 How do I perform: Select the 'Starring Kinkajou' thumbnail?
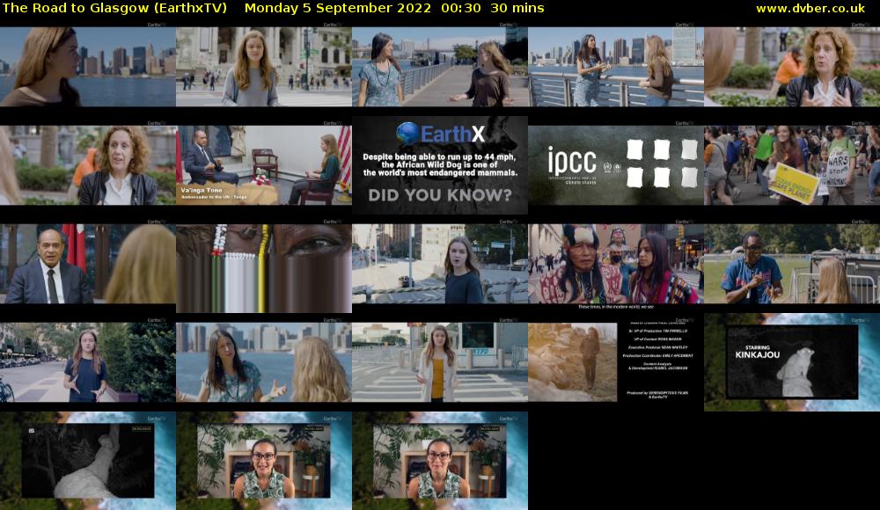click(792, 362)
